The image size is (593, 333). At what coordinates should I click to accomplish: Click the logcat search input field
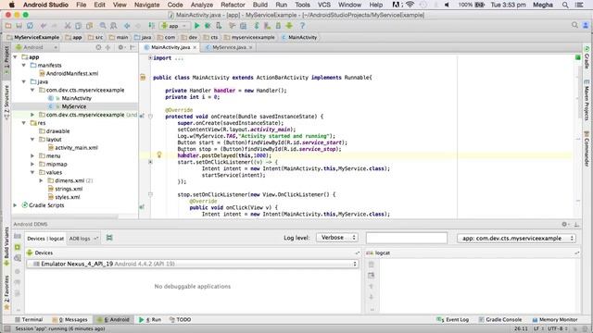(x=407, y=238)
